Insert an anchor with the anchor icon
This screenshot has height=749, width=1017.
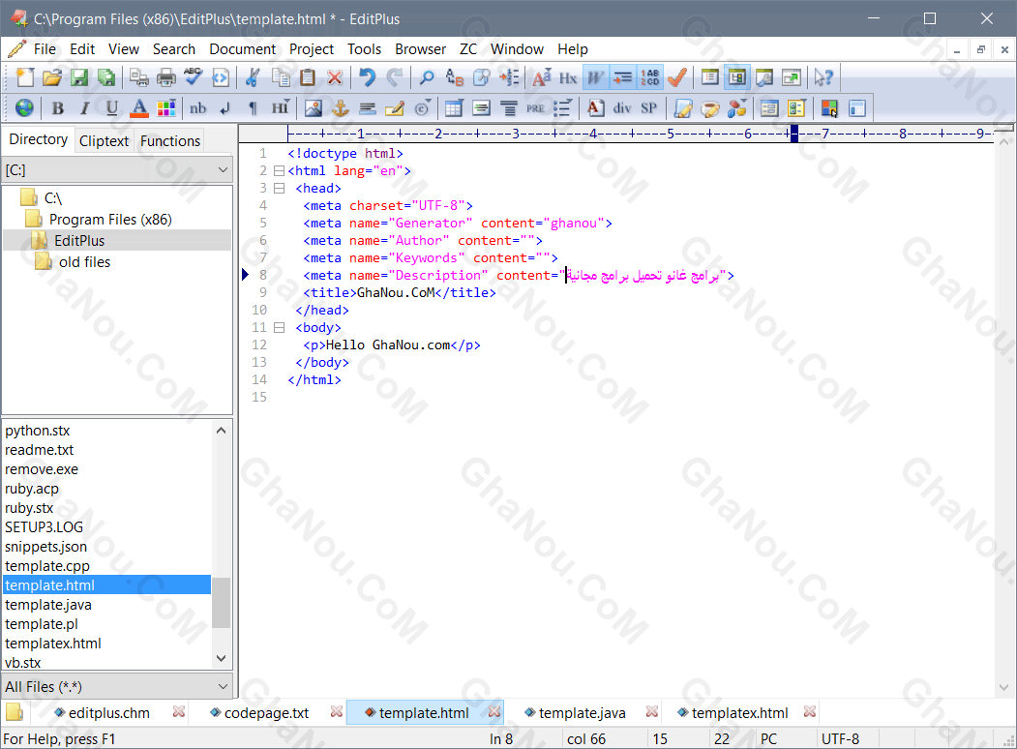pos(340,108)
